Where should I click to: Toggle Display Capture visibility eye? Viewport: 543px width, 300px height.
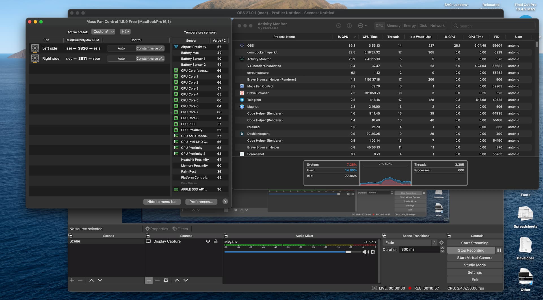tap(208, 241)
